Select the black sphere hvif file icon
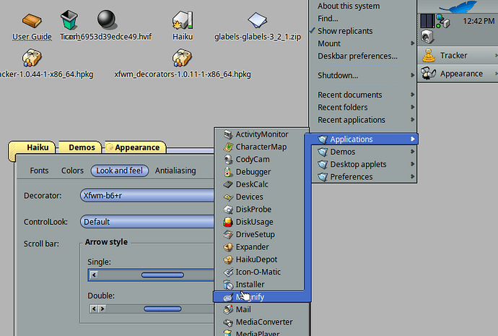Viewport: 498px width, 336px height. (x=106, y=19)
